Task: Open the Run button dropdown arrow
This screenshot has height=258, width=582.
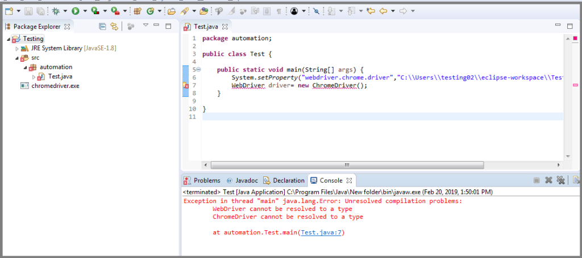Action: tap(85, 11)
